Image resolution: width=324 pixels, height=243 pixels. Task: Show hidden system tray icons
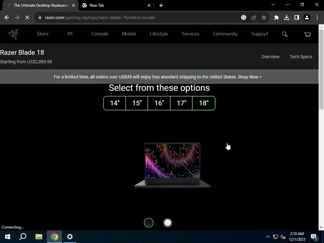pos(268,237)
